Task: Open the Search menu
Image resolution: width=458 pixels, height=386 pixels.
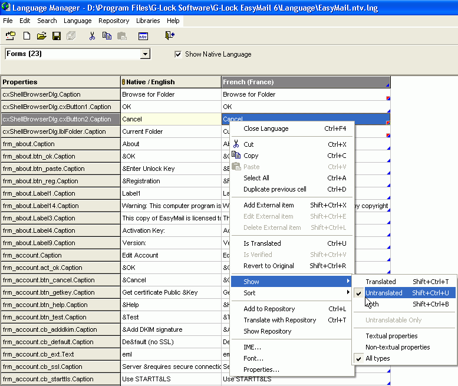Action: coord(47,21)
